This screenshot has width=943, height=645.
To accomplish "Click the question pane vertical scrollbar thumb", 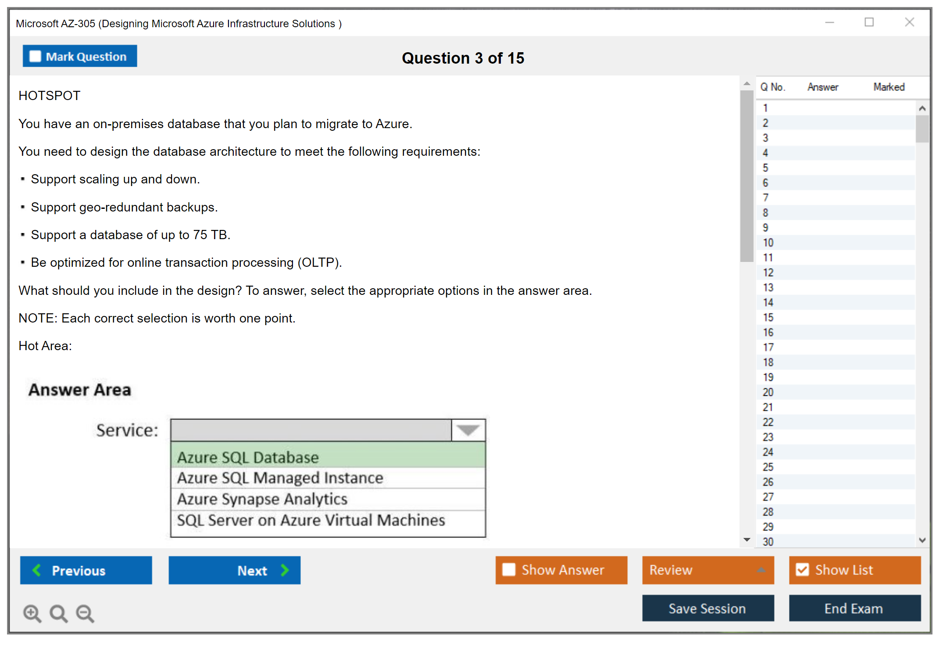I will (x=747, y=176).
